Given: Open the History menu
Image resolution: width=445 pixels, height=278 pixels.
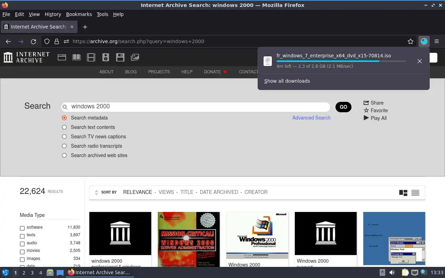Looking at the screenshot, I should point(53,14).
